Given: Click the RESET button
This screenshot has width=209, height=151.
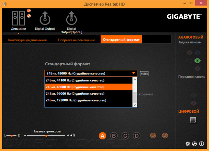Looking at the screenshot, I should tap(144, 74).
